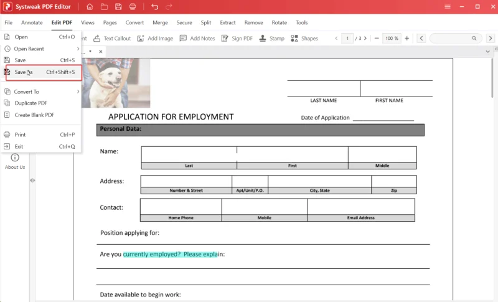
Task: Switch to the Edit PDF tab
Action: pos(62,22)
